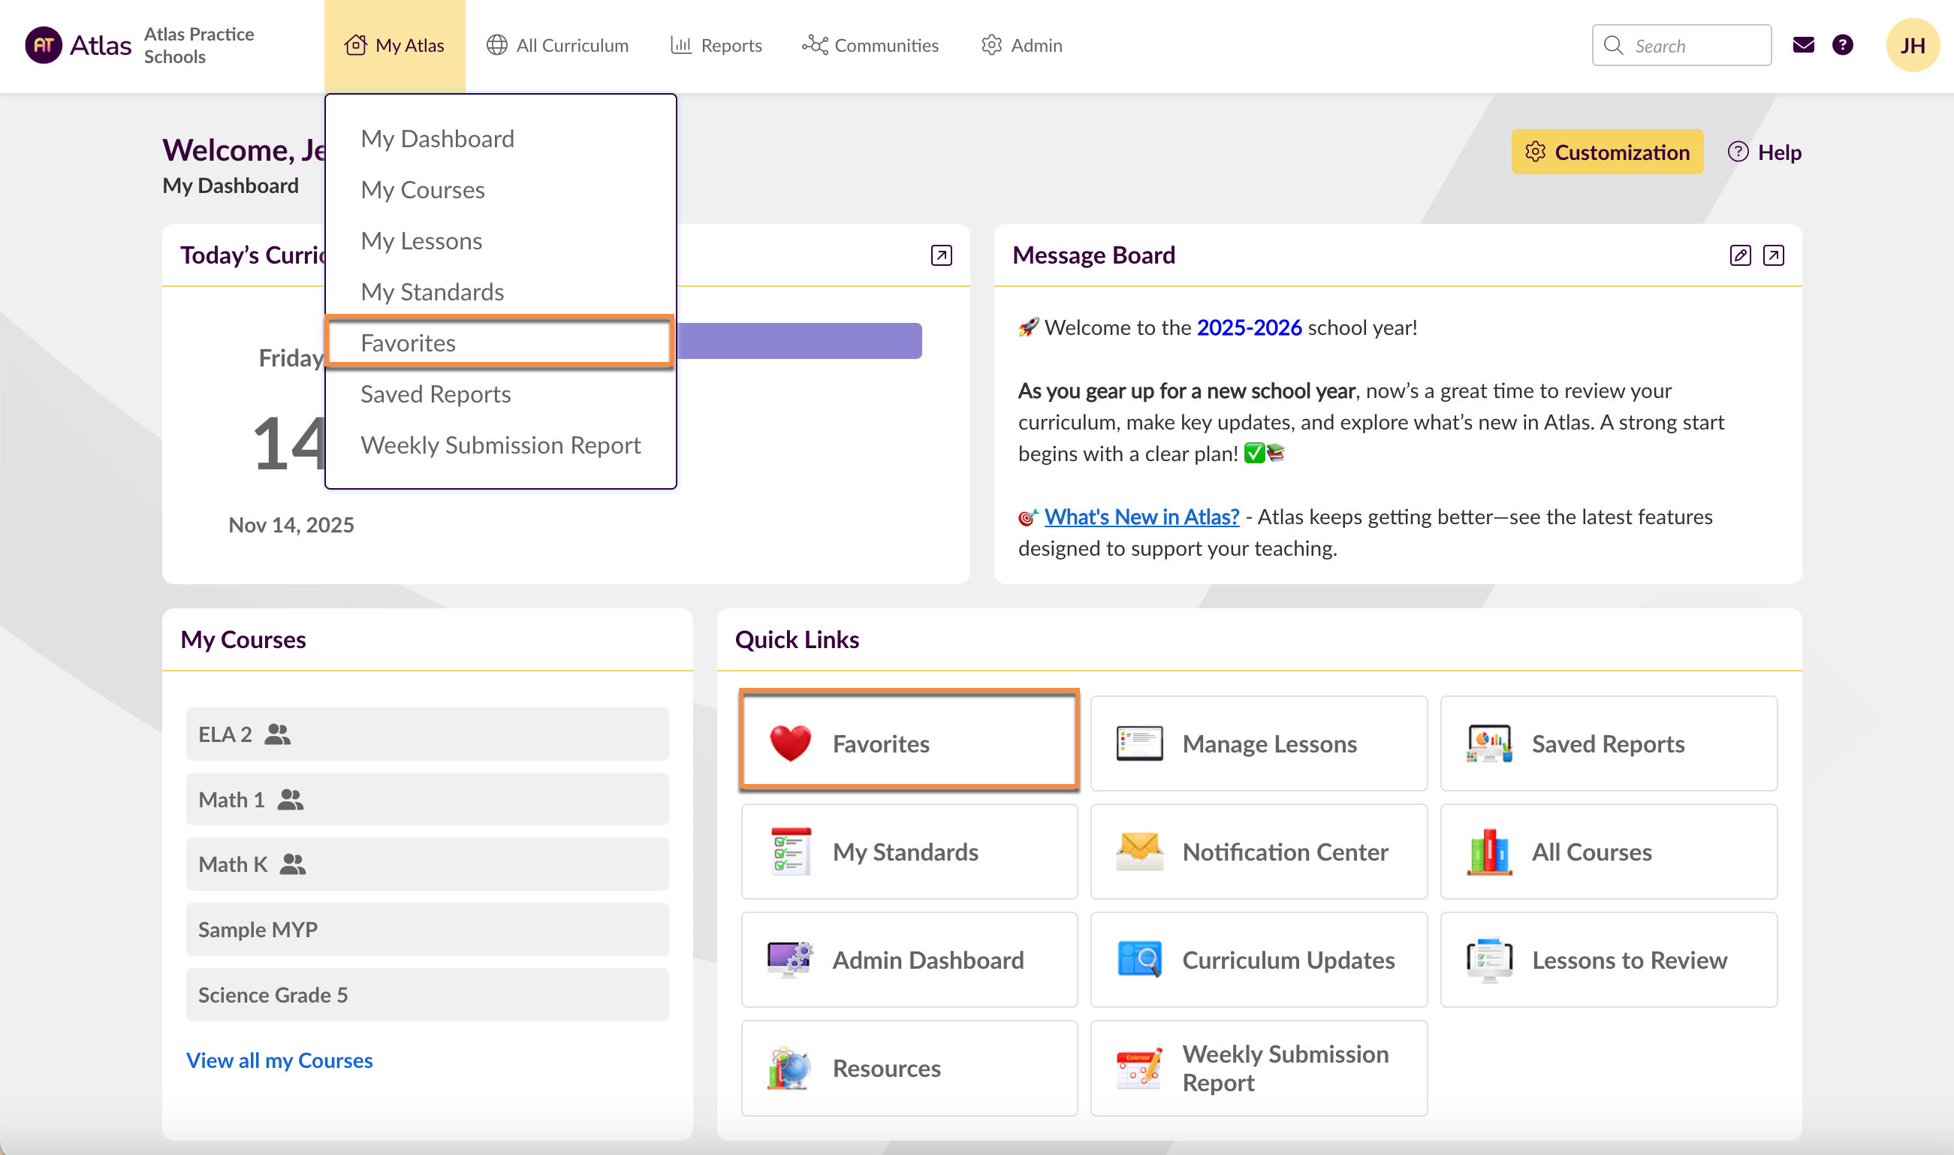
Task: Click the messages envelope icon
Action: [1803, 45]
